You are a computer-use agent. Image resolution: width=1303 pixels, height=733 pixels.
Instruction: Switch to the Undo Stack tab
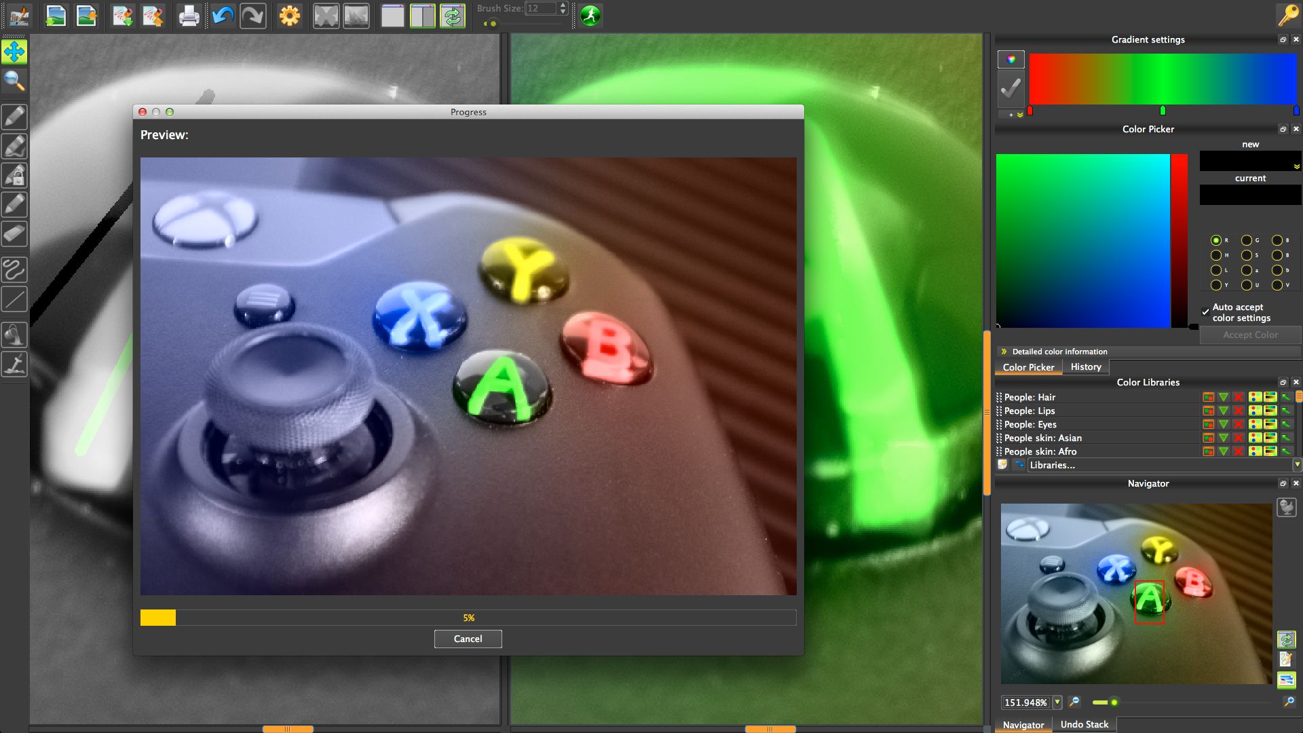pos(1084,724)
